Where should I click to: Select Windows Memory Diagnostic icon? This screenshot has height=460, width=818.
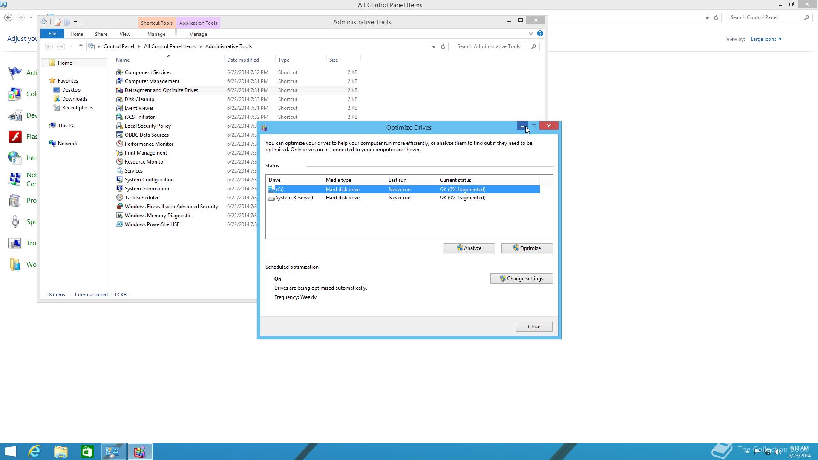120,216
